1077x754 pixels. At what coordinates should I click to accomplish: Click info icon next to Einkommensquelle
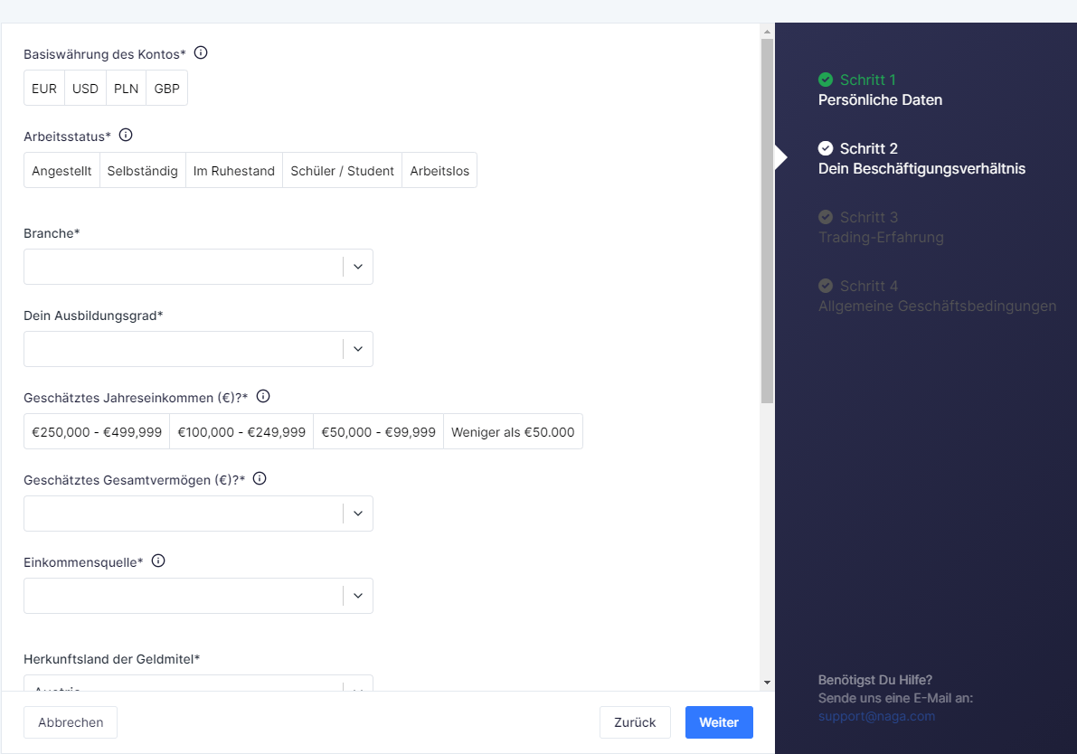pos(158,561)
